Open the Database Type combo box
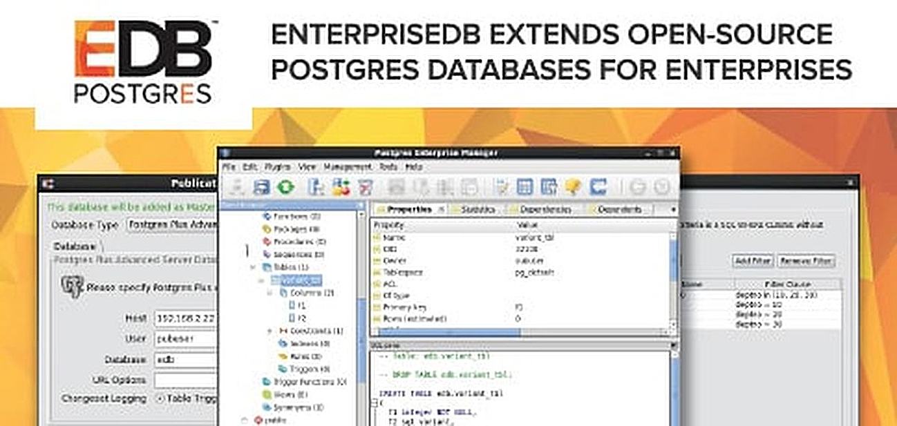897x426 pixels. point(172,225)
